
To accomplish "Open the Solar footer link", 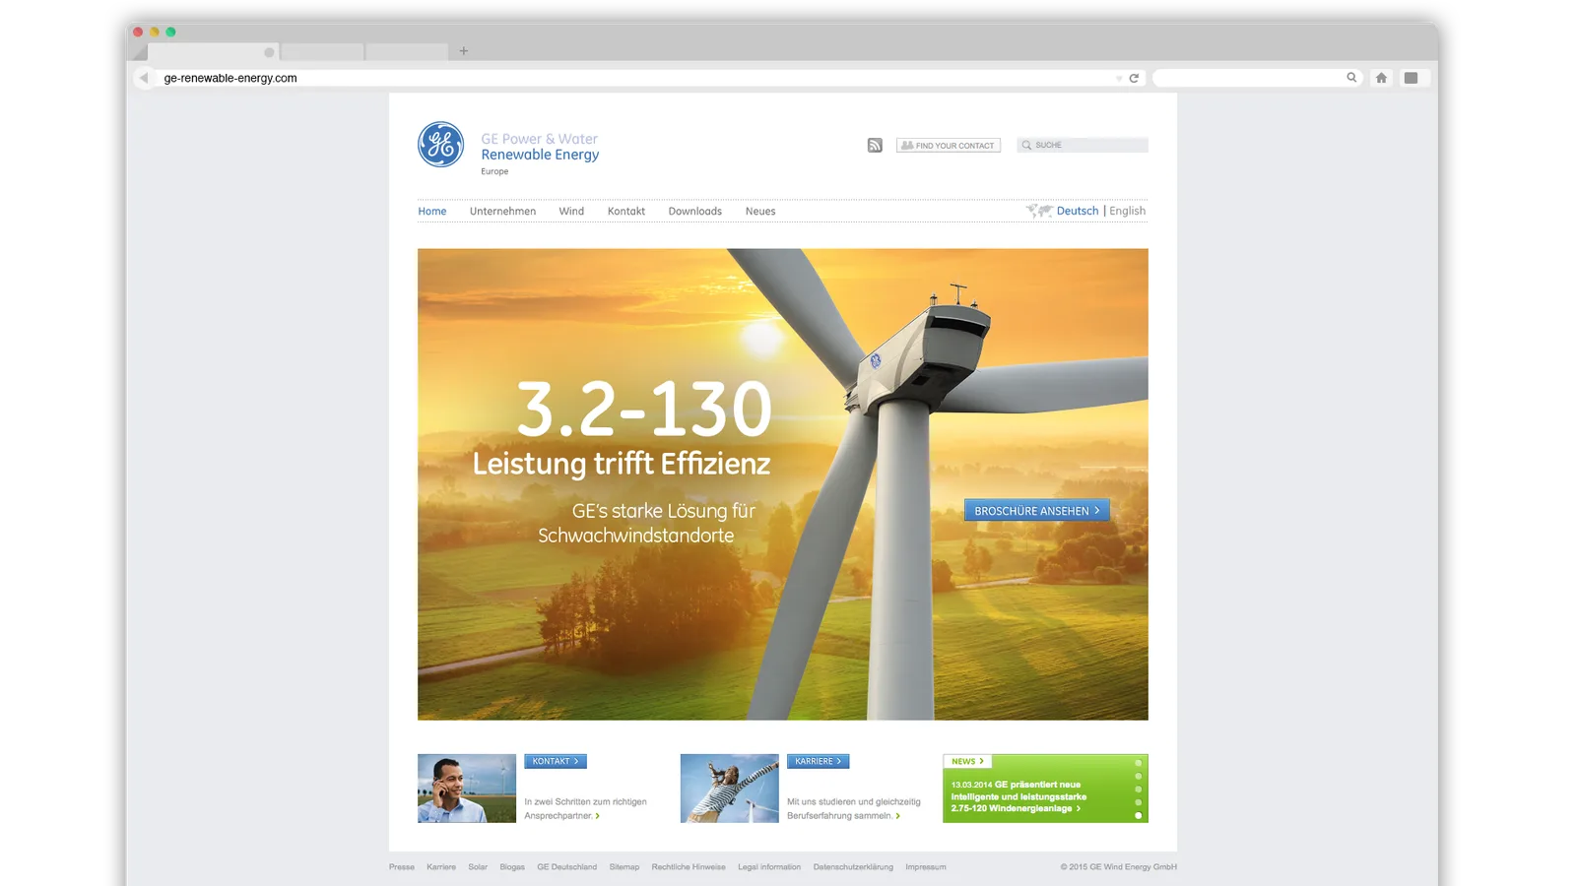I will click(x=478, y=867).
